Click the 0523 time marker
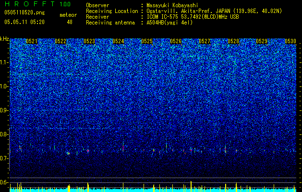302x192 pixels. (89, 41)
